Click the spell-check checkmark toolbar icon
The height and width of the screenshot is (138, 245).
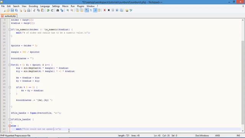pyautogui.click(x=131, y=10)
